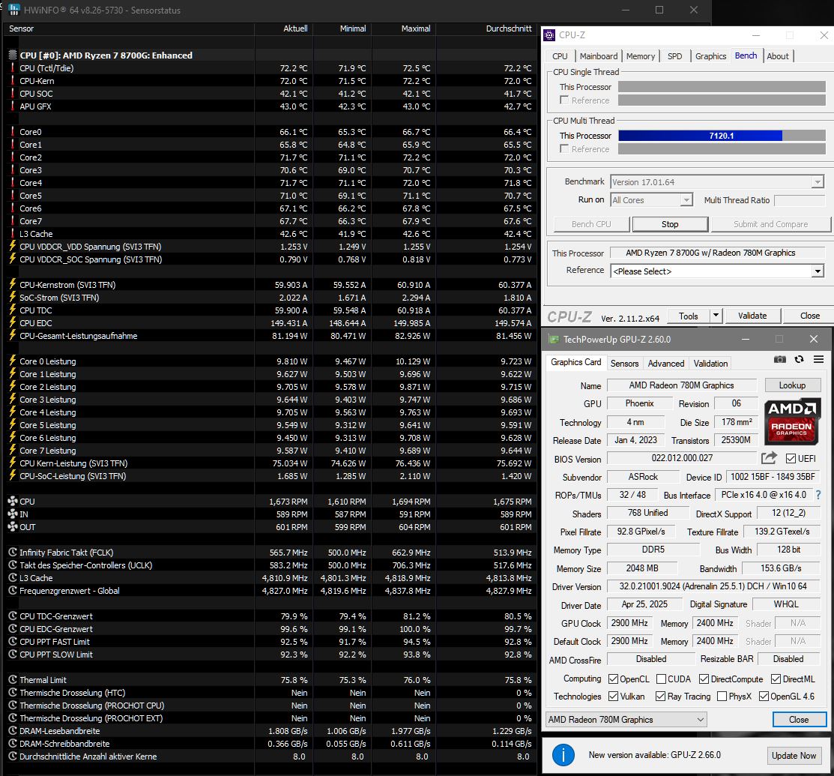The width and height of the screenshot is (834, 776).
Task: Open GPU-Z Validation tab
Action: (x=710, y=363)
